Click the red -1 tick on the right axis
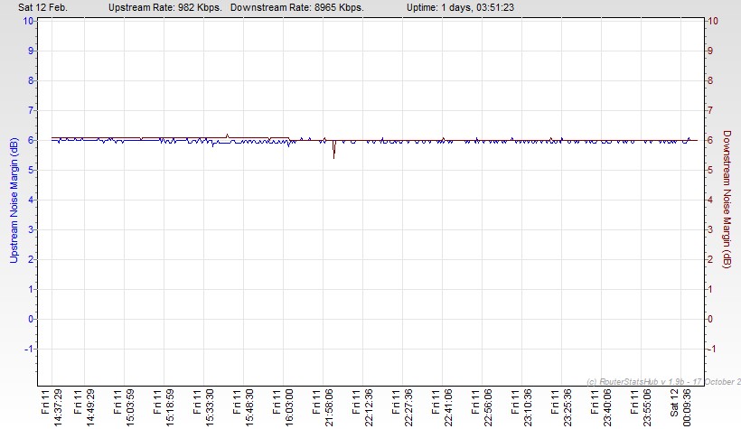741x429 pixels. (711, 349)
